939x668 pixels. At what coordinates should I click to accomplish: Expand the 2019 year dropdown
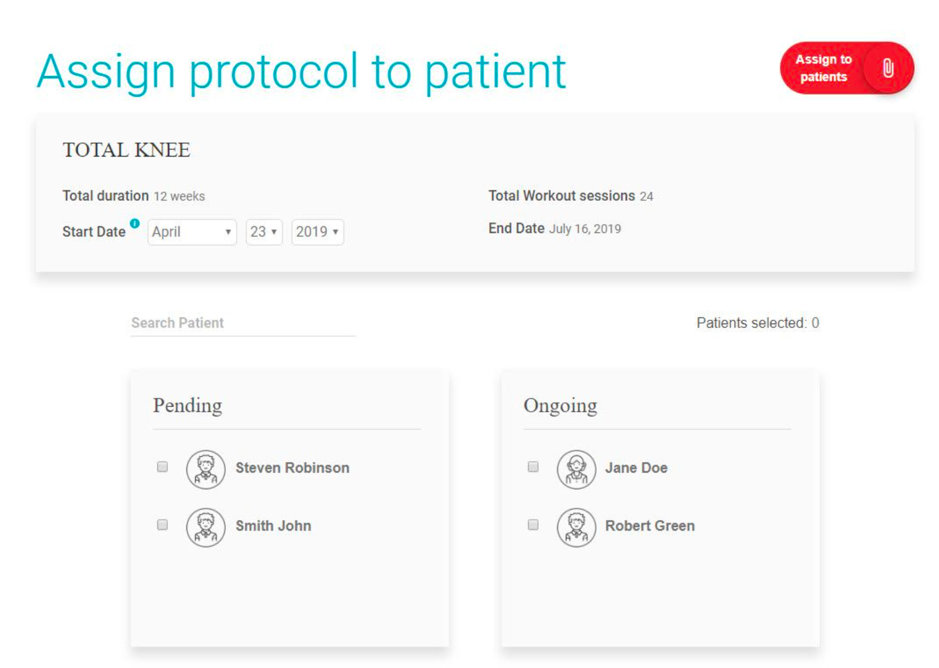(317, 232)
